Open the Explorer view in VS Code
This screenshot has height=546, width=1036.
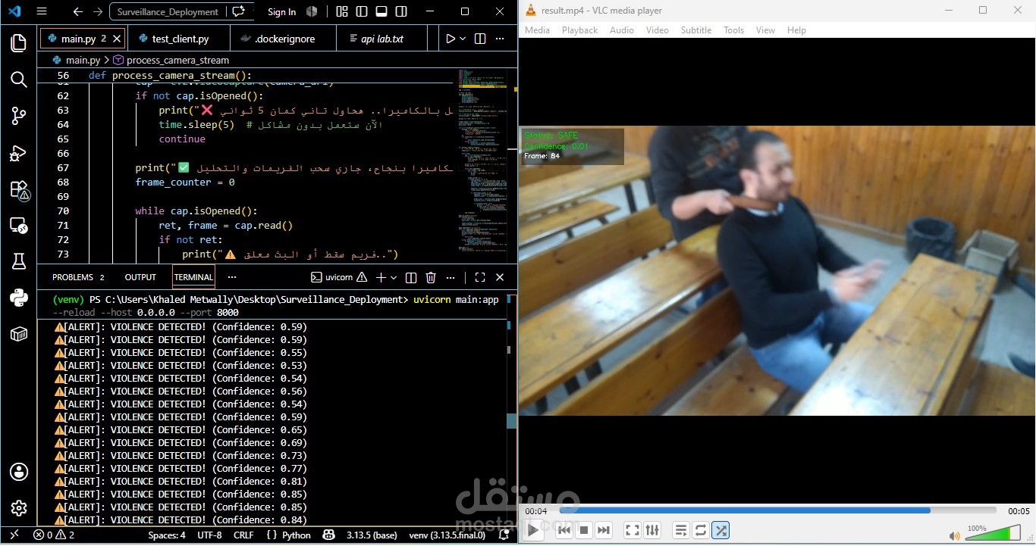point(19,43)
